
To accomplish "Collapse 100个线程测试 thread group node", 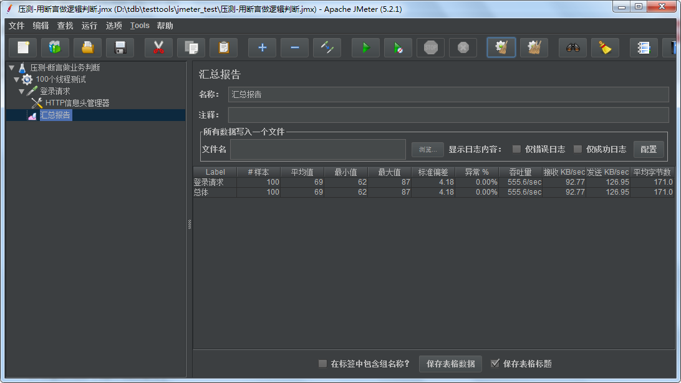I will [x=16, y=79].
